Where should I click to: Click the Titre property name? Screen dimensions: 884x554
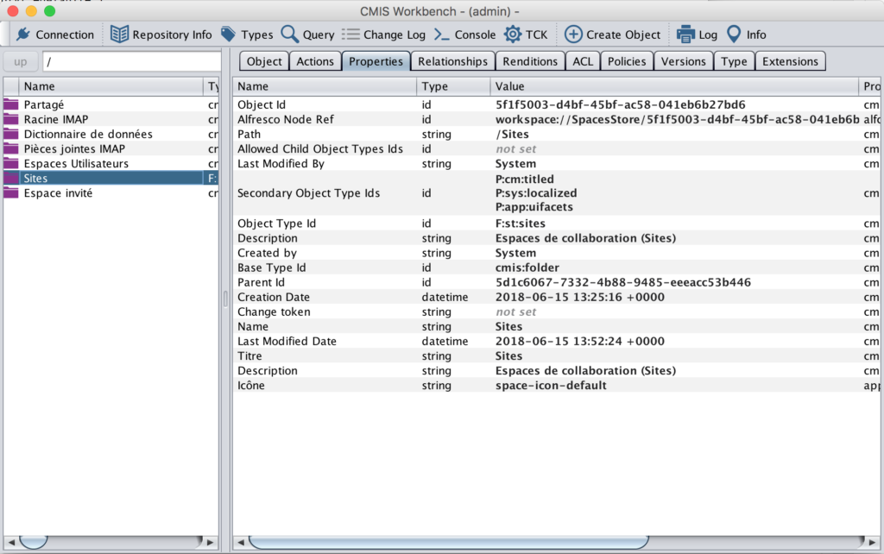click(x=249, y=356)
